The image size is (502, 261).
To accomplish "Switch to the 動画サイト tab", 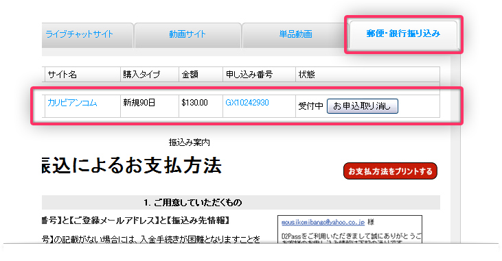I will click(x=187, y=34).
